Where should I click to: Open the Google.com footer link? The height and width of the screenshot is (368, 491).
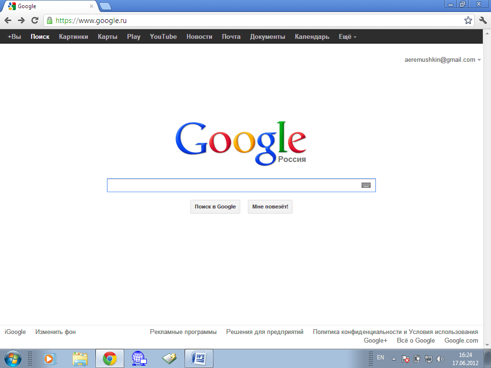[x=461, y=341]
